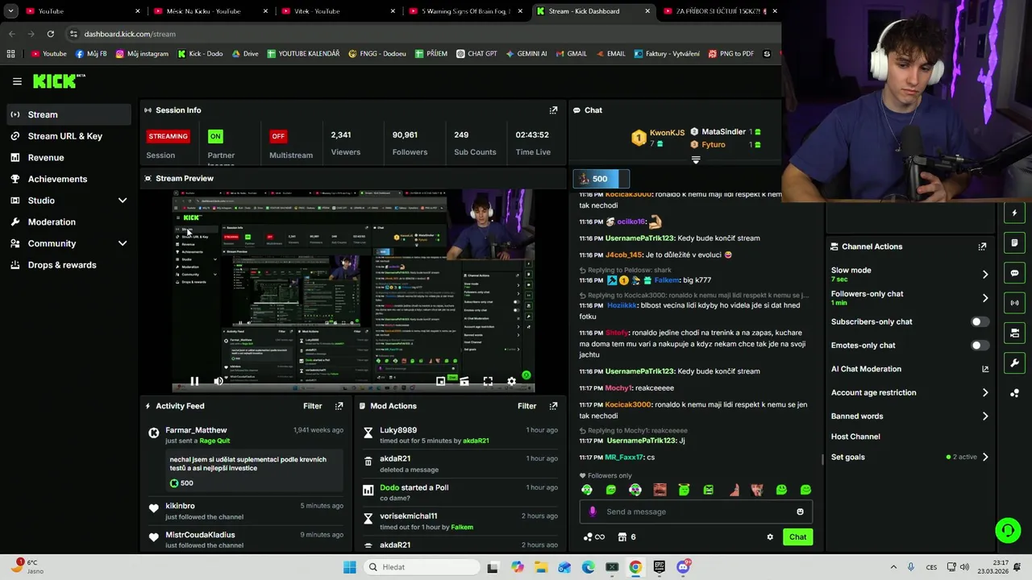Open the Moderation sidebar item

click(x=69, y=222)
